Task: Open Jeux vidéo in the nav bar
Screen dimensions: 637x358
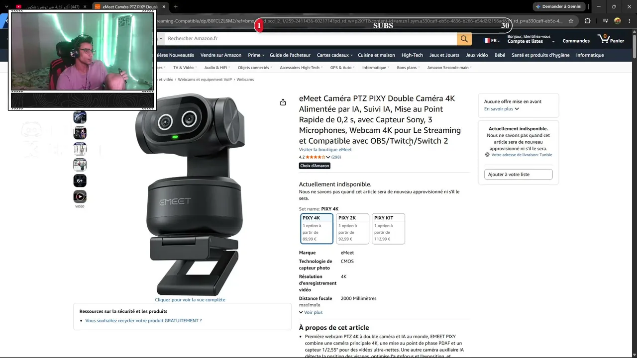Action: coord(477,55)
